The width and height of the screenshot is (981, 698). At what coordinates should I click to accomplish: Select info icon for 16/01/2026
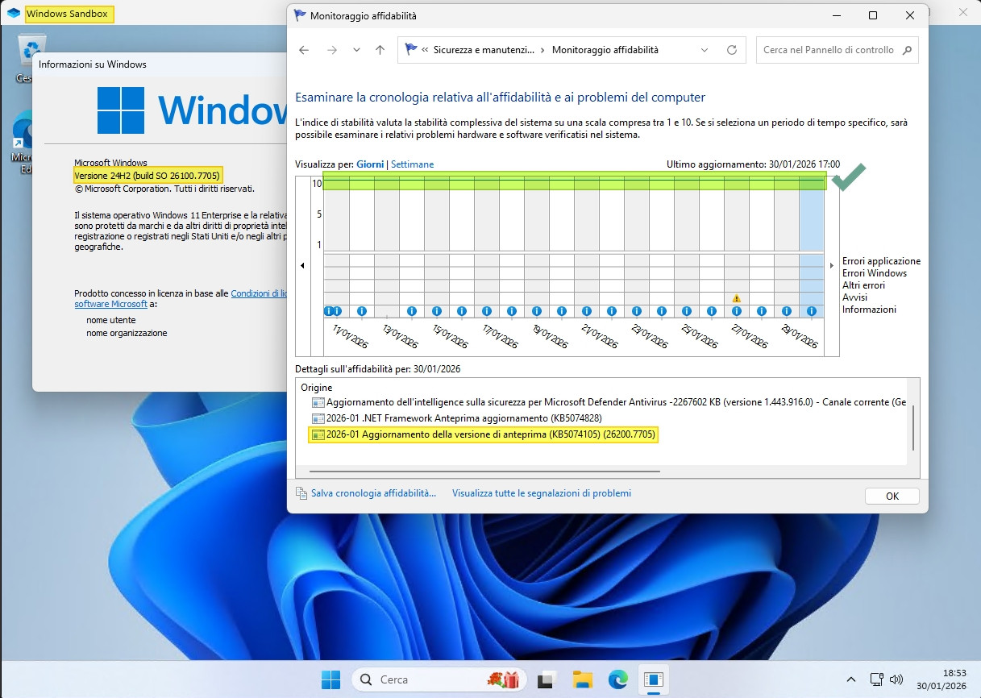[x=462, y=311]
